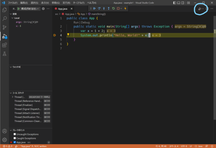Open the customize layout icon

tap(188, 3)
